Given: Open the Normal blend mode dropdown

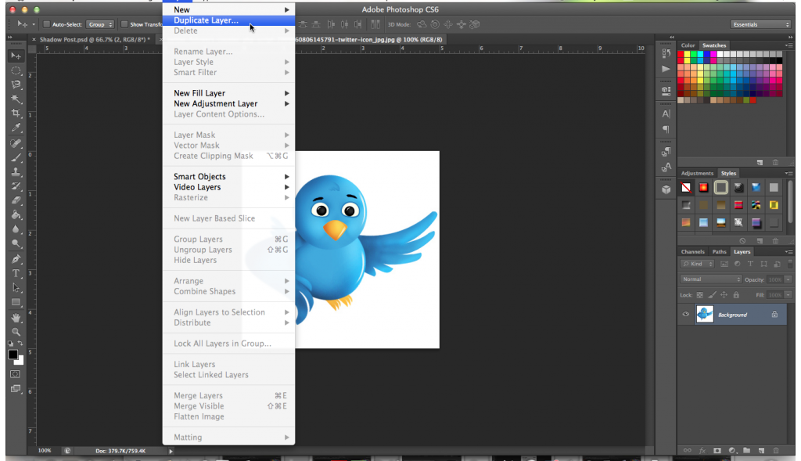Looking at the screenshot, I should click(x=710, y=279).
